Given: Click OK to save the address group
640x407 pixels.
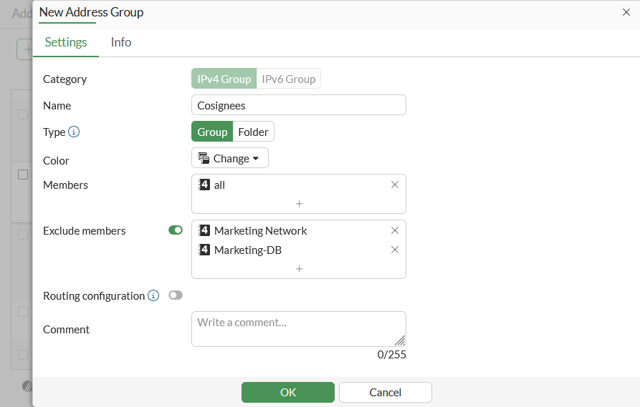Looking at the screenshot, I should [x=288, y=392].
